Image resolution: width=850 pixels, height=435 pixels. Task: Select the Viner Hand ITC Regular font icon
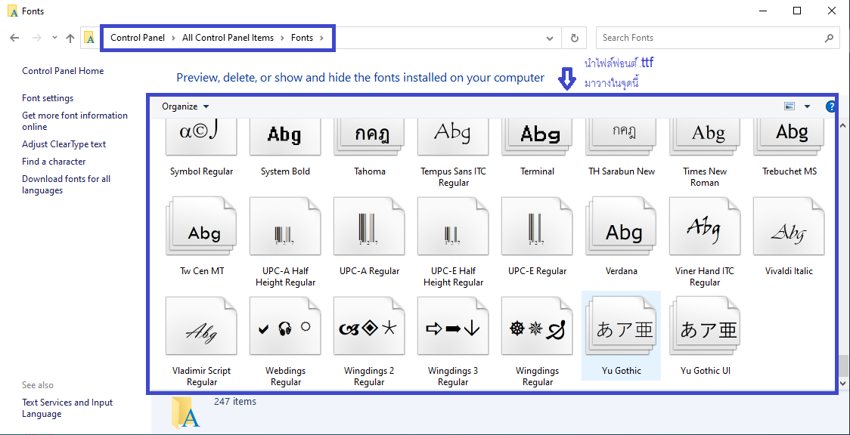(x=705, y=226)
